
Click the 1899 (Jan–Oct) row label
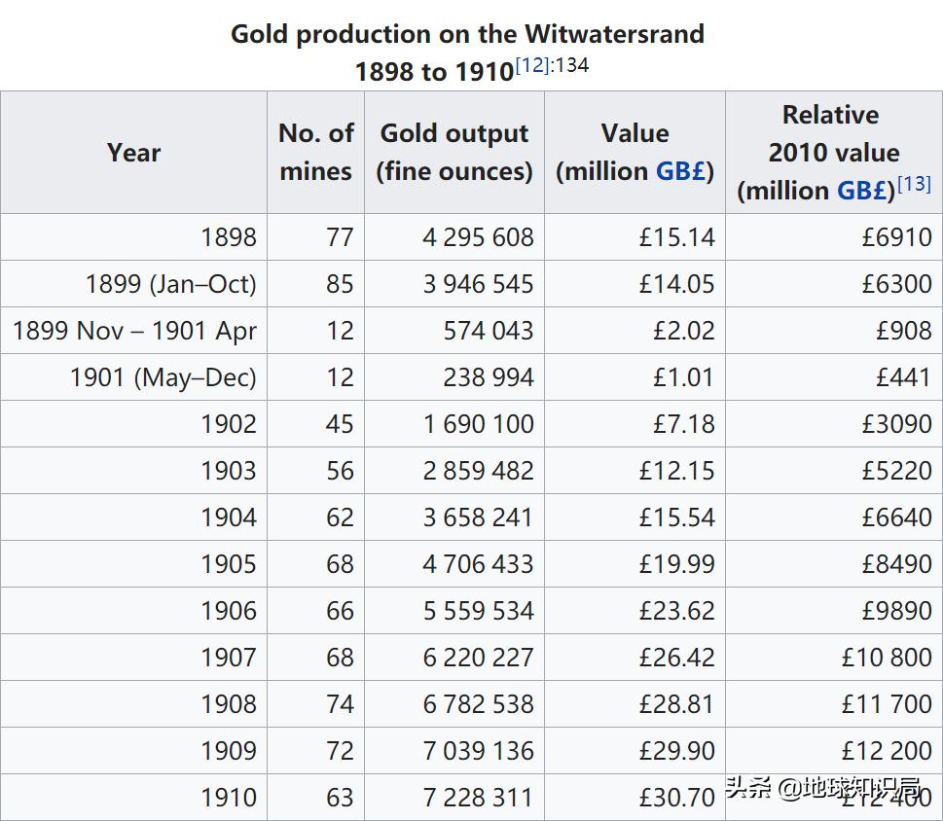pyautogui.click(x=171, y=284)
